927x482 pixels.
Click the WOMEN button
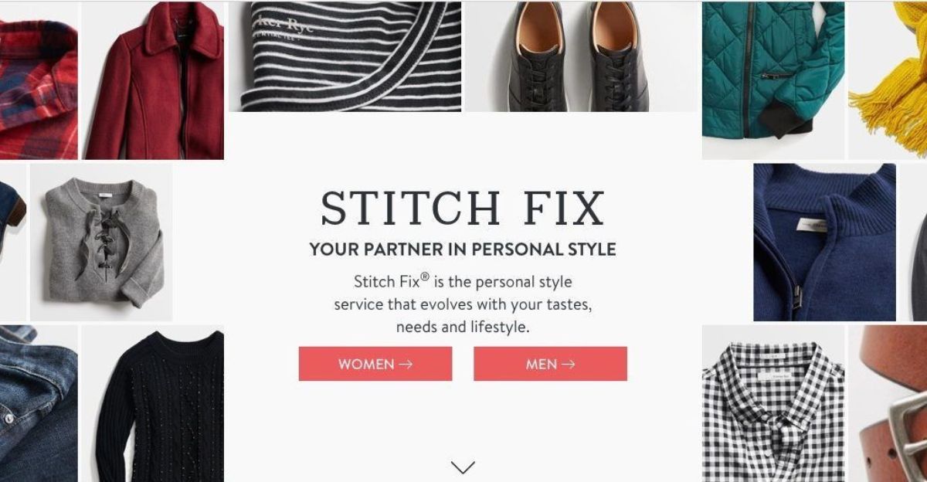375,364
